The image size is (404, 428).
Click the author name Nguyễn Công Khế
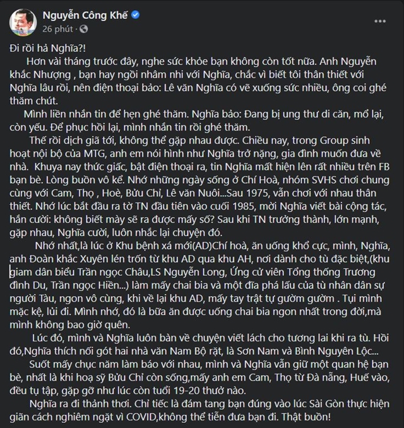(x=84, y=15)
